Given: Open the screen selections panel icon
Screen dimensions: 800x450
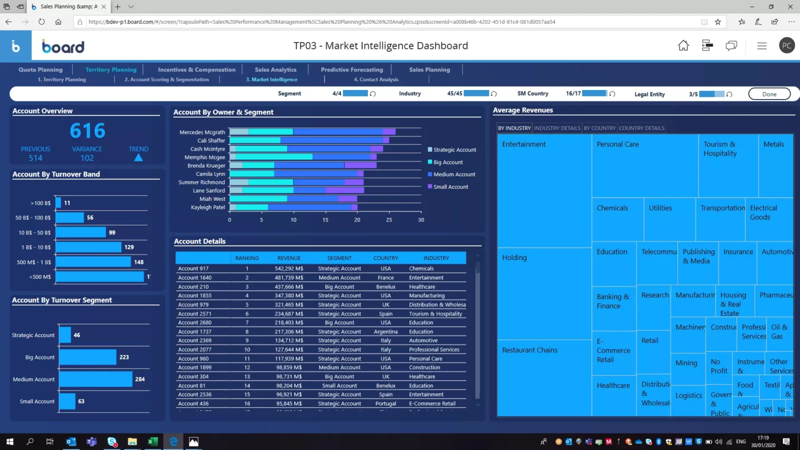Looking at the screenshot, I should pyautogui.click(x=707, y=46).
